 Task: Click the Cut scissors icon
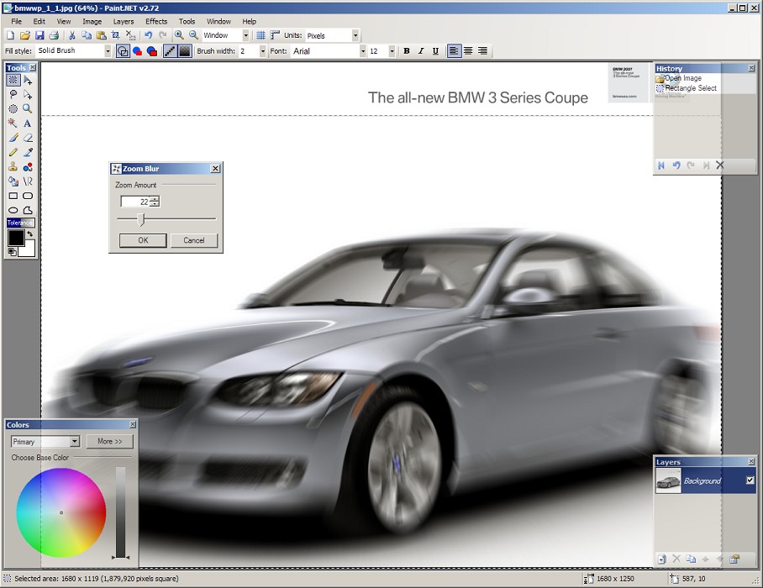(x=72, y=35)
